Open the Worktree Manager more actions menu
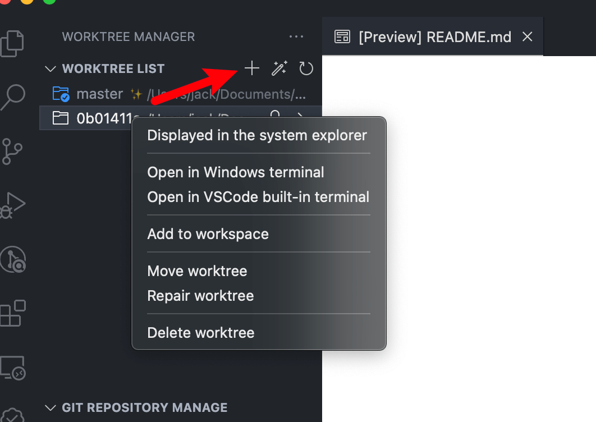This screenshot has width=596, height=422. [x=296, y=36]
